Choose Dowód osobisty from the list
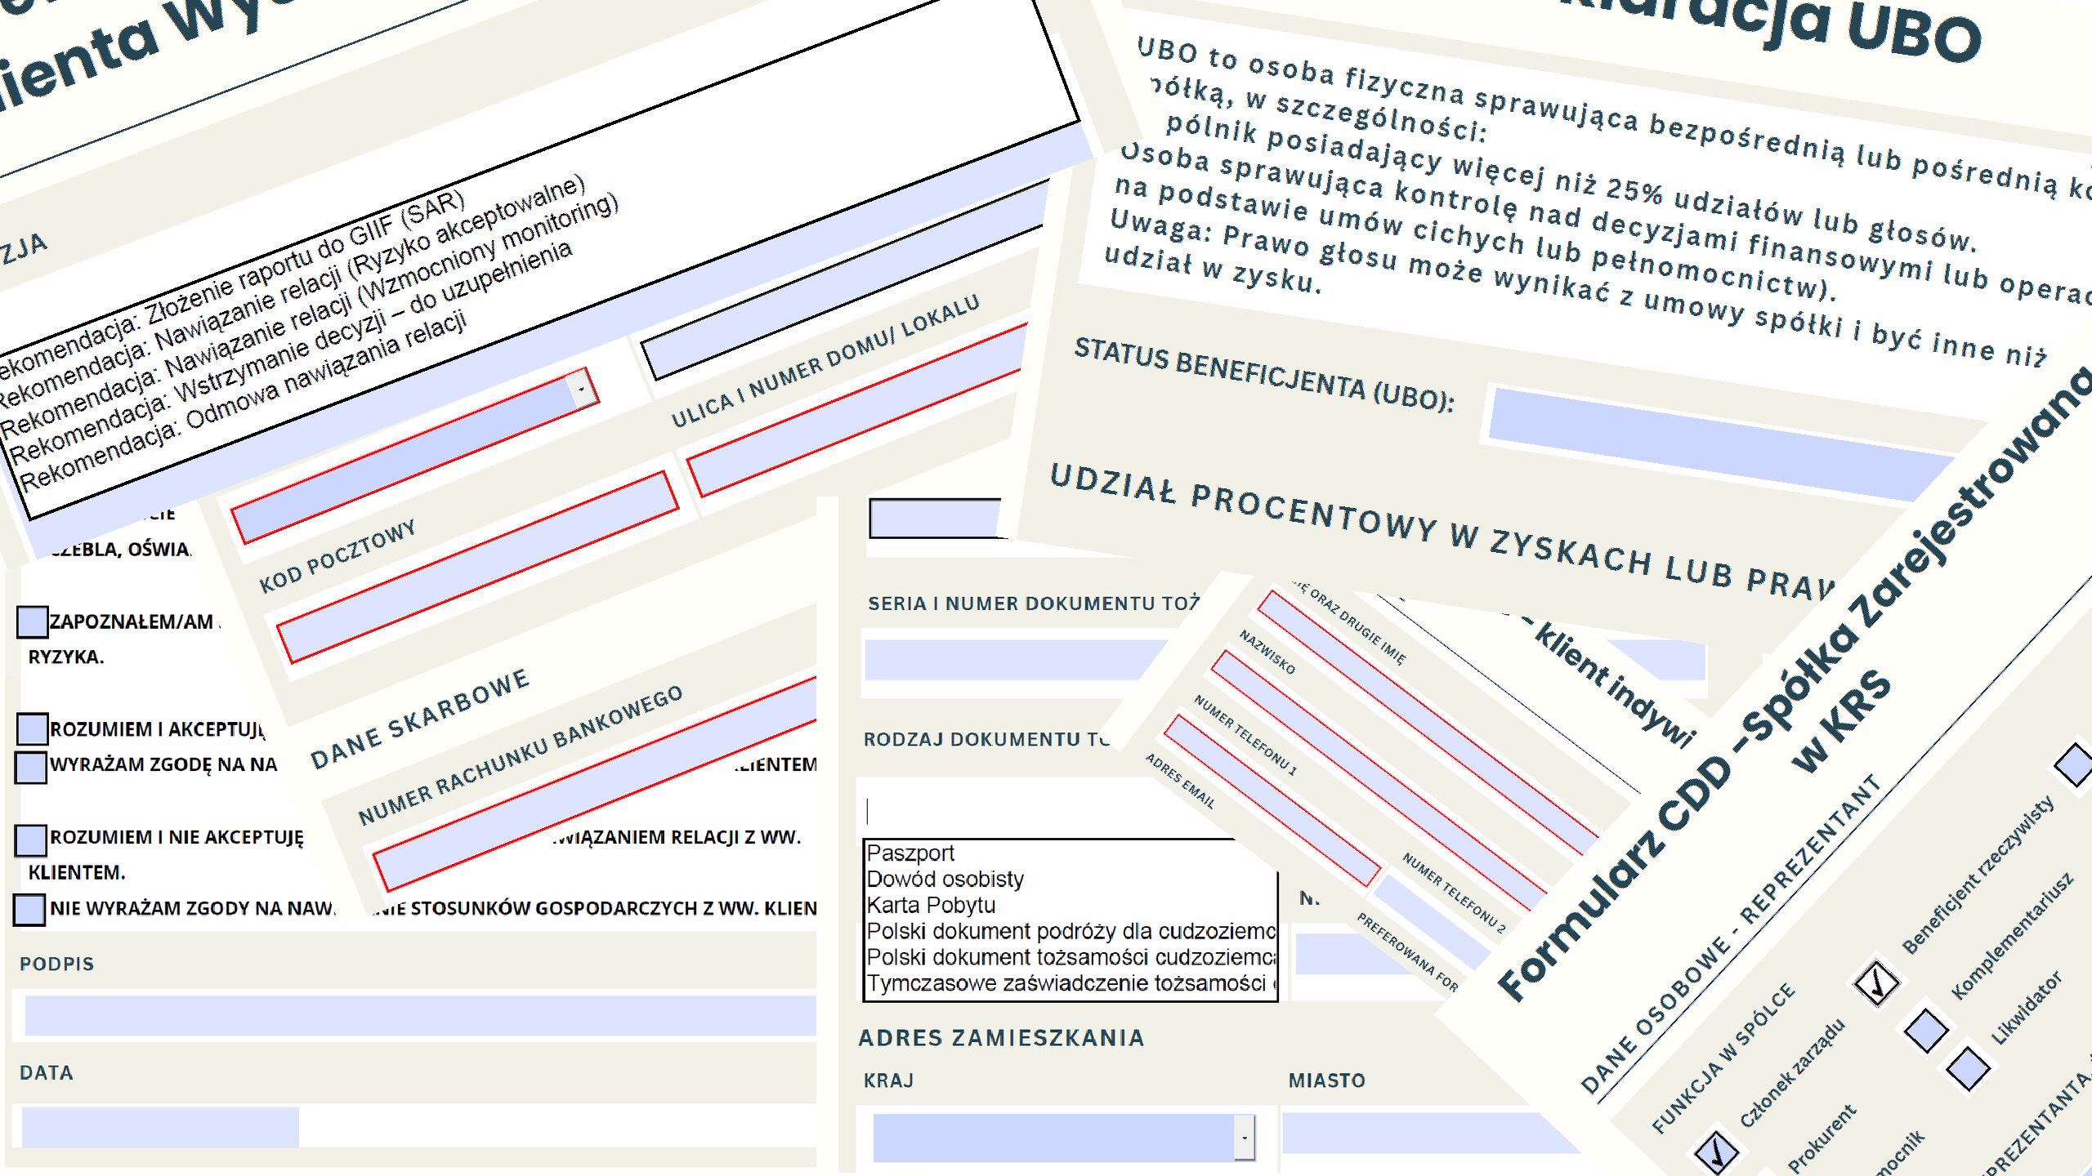Screen dimensions: 2092x1176 [x=945, y=880]
